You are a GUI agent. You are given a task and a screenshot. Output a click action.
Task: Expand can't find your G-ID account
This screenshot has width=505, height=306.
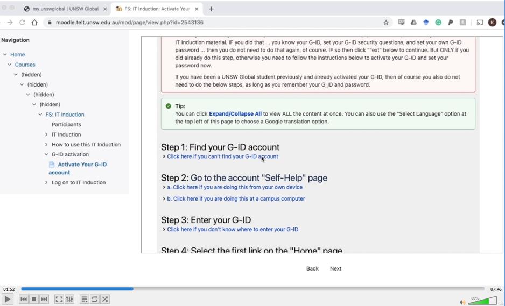(x=222, y=156)
